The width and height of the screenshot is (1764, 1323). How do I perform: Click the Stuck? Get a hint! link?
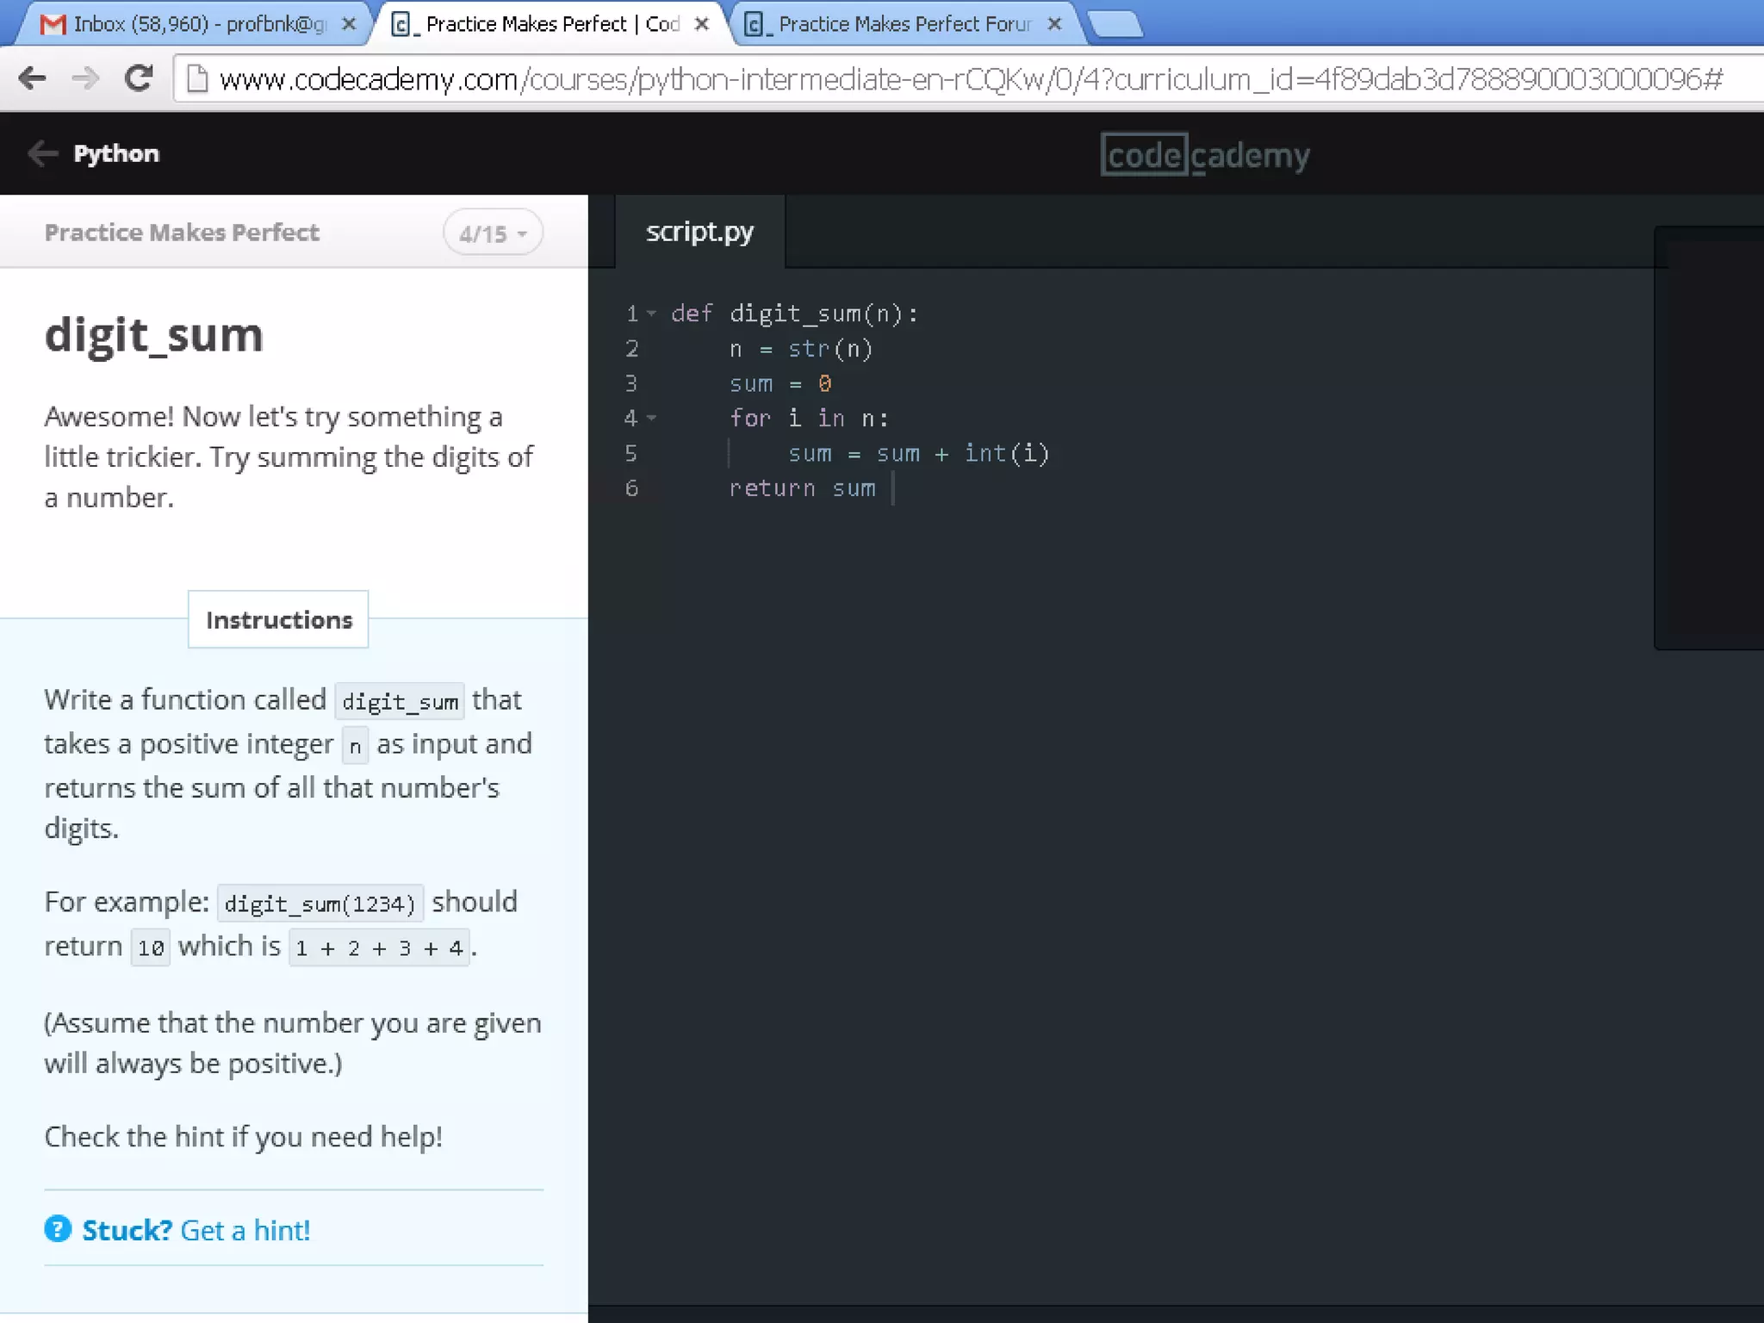coord(196,1229)
